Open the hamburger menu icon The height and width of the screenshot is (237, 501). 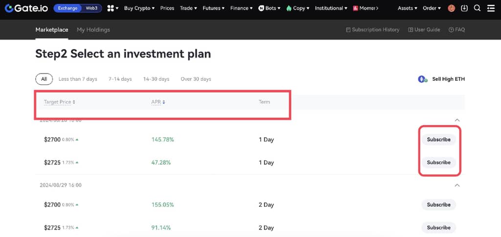(x=491, y=8)
